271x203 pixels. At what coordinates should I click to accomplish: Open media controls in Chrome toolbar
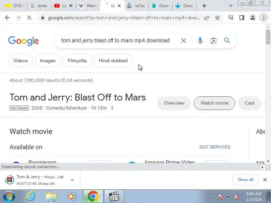coord(231,18)
